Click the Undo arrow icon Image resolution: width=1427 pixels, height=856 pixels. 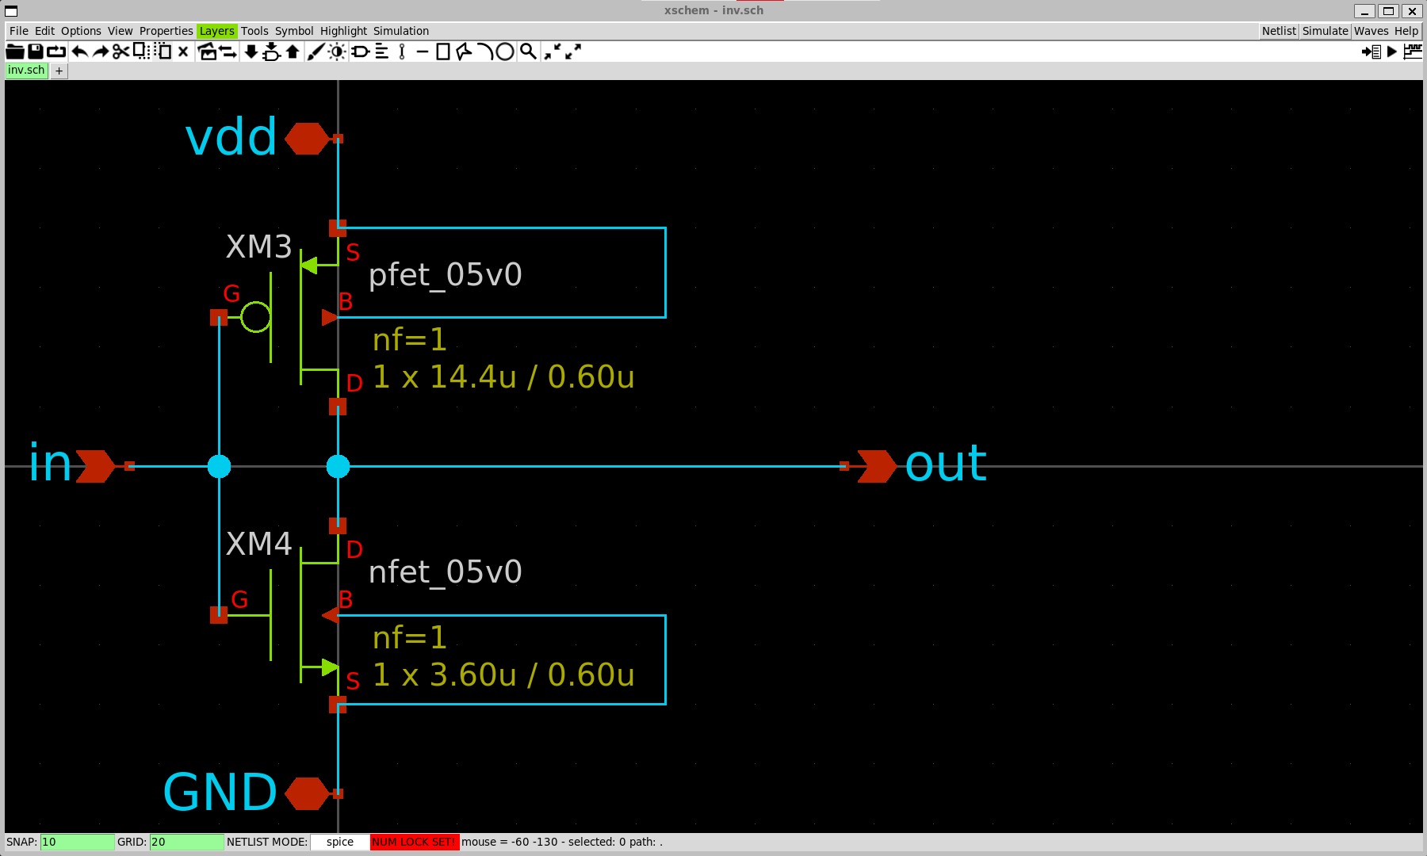79,52
